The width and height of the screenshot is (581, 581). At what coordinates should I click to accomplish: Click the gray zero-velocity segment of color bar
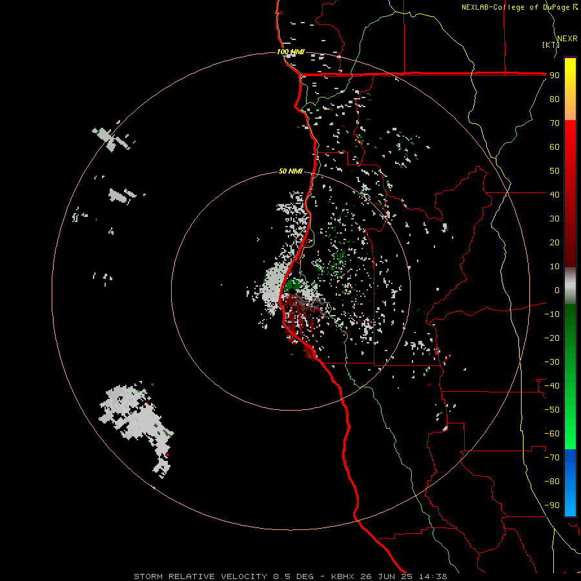(570, 286)
